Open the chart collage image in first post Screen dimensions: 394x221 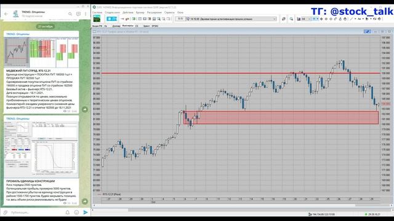coord(41,52)
